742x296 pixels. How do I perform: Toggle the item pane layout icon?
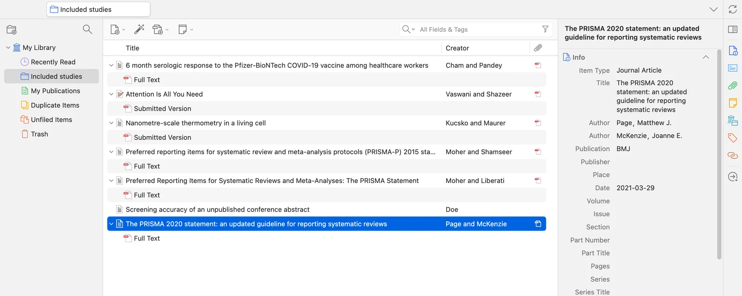click(x=733, y=29)
